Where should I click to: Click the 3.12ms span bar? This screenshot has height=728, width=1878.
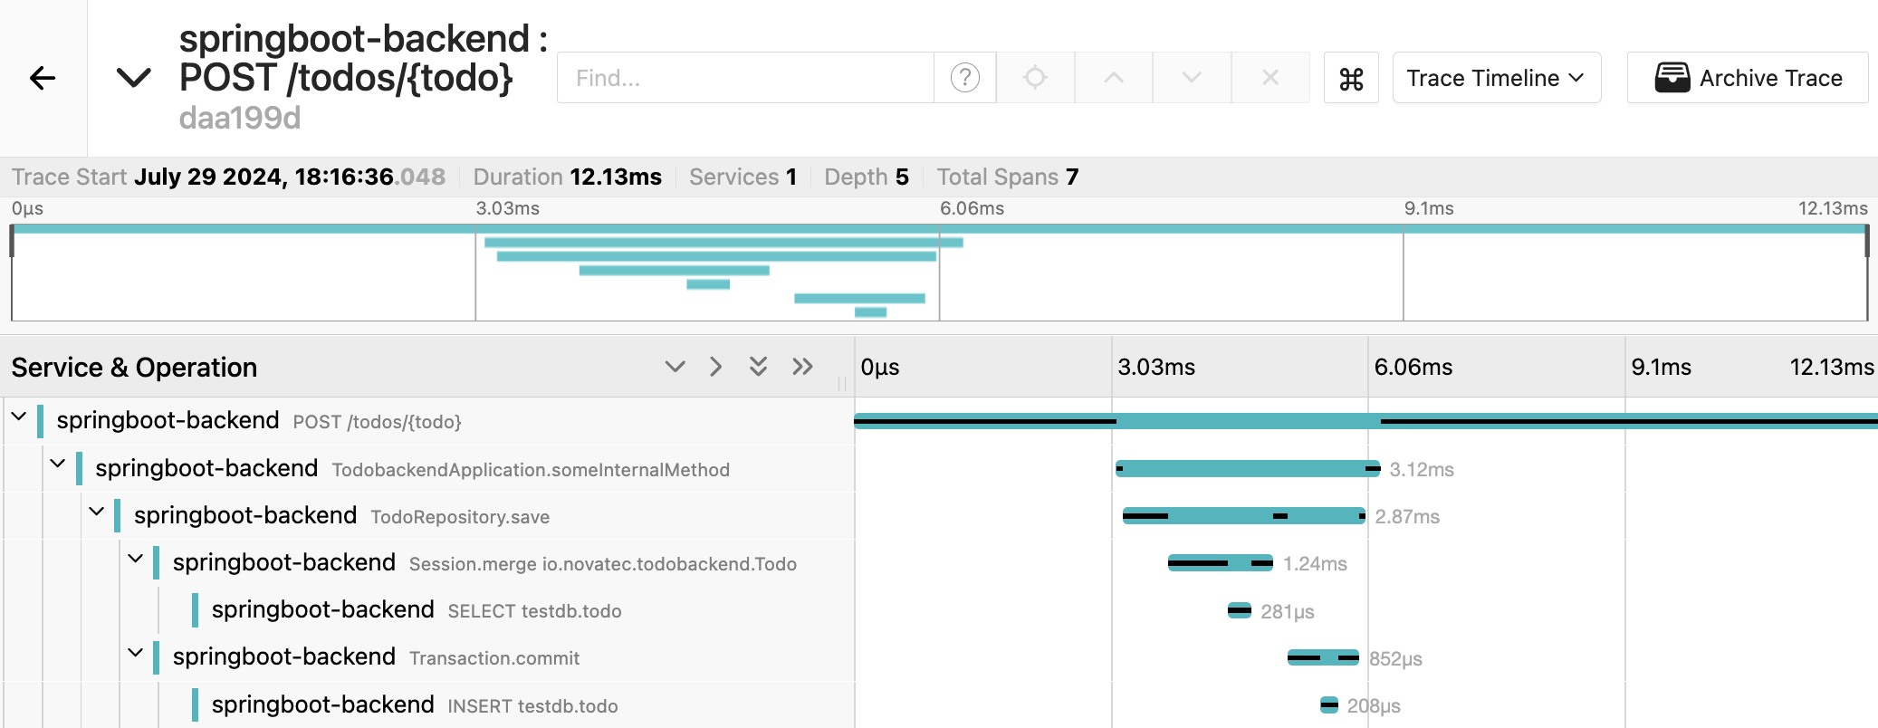click(x=1248, y=468)
